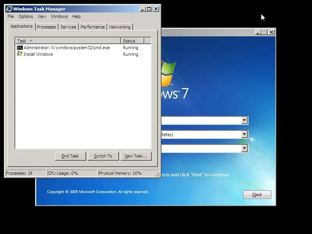The width and height of the screenshot is (312, 234).
Task: Close the Task Manager window
Action: (x=156, y=9)
